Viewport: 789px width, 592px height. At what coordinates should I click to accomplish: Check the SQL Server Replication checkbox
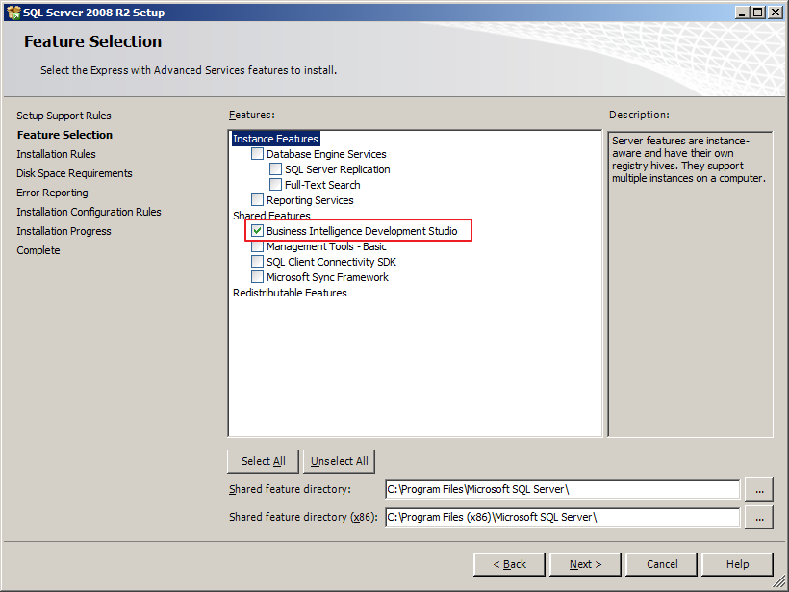click(x=275, y=169)
